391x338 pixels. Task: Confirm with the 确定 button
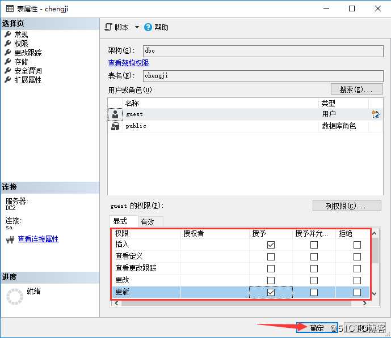(x=317, y=328)
